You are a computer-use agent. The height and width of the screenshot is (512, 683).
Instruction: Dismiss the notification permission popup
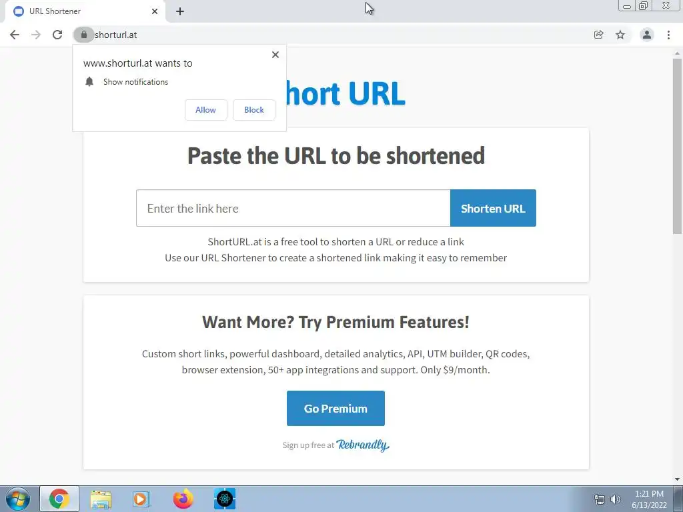click(x=275, y=55)
